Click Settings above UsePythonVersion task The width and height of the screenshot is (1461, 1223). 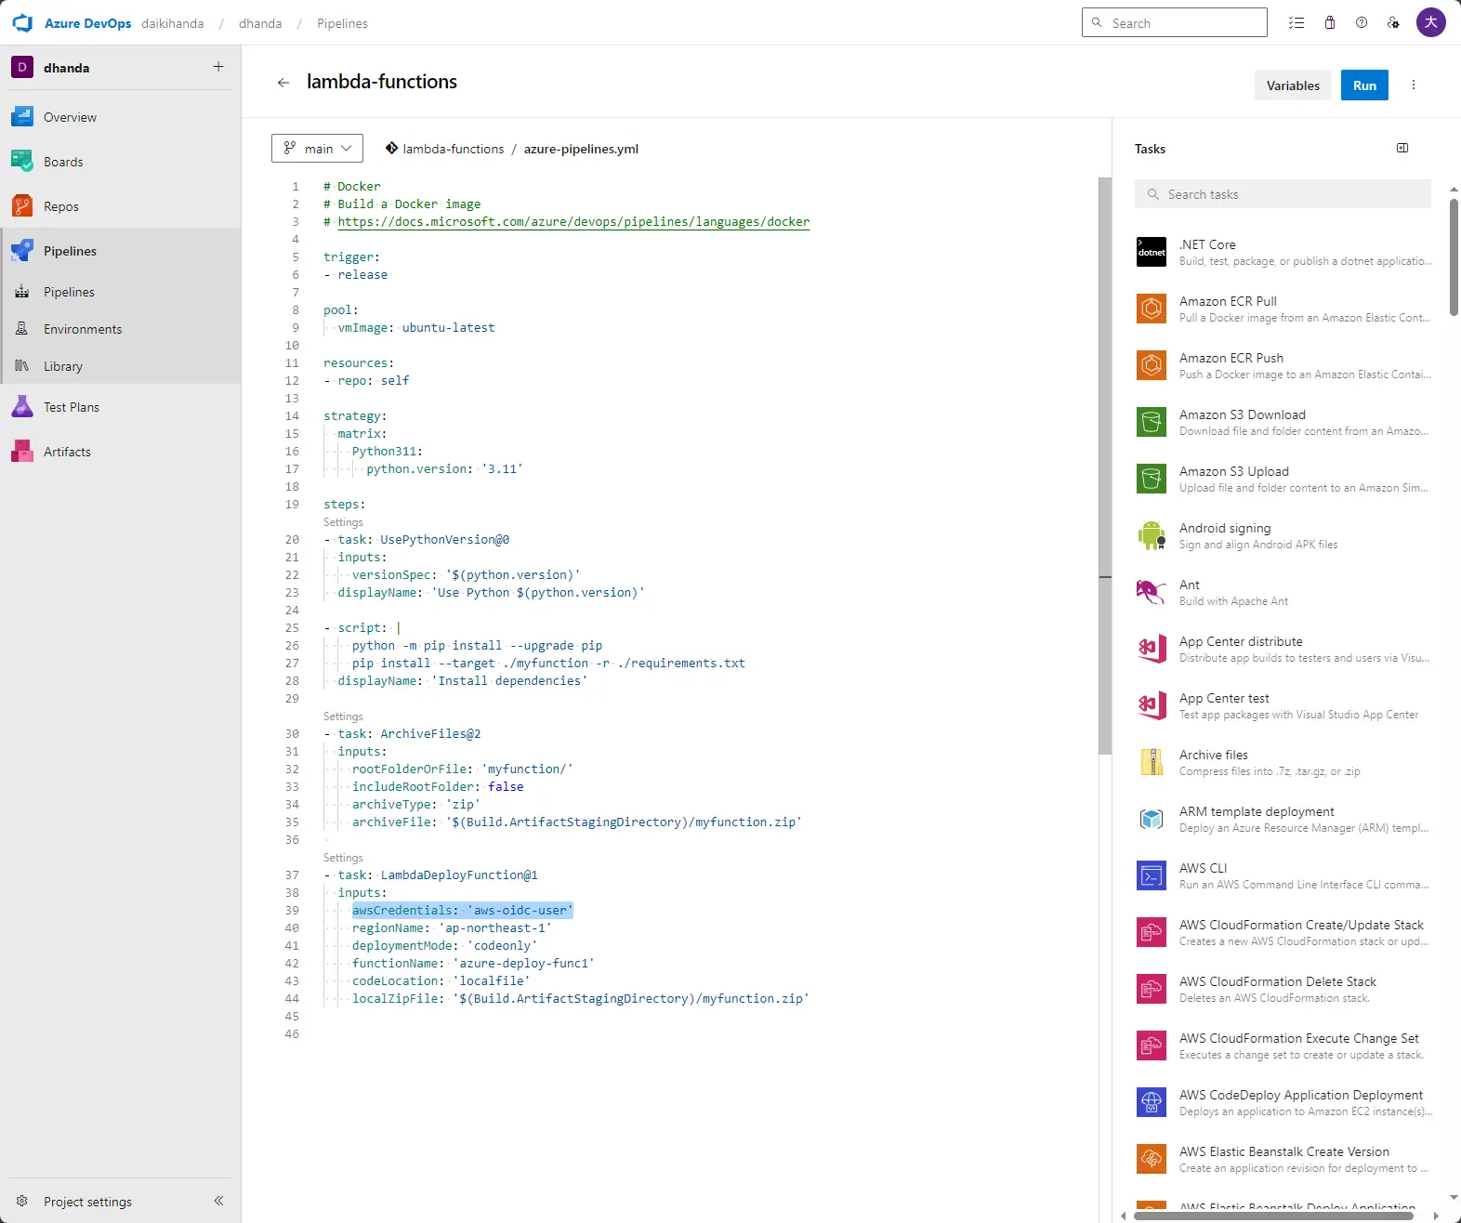click(343, 522)
